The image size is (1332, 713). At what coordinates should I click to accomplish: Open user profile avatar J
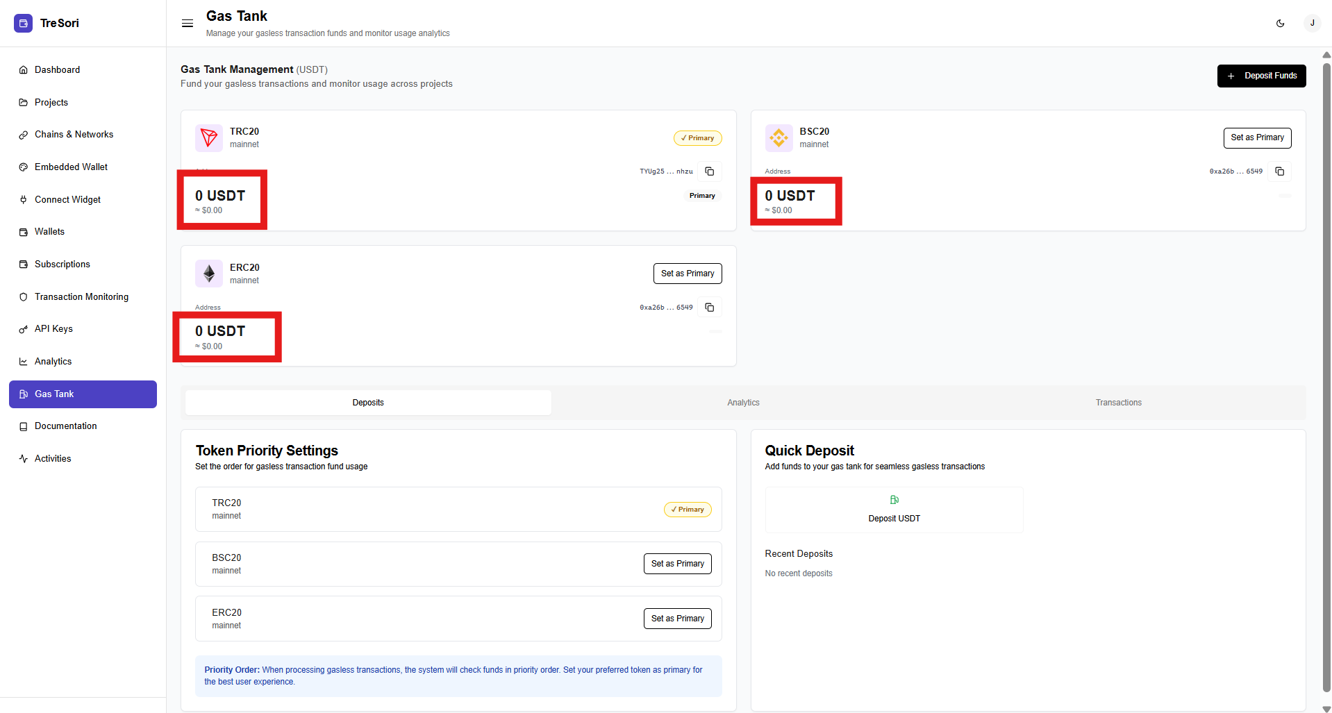coord(1312,23)
